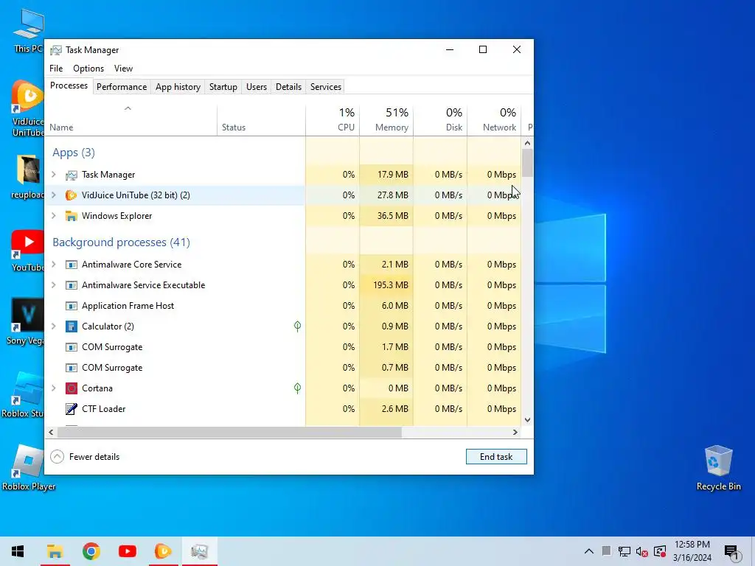Click the green leaf status icon for Calculator
This screenshot has width=755, height=566.
[298, 326]
